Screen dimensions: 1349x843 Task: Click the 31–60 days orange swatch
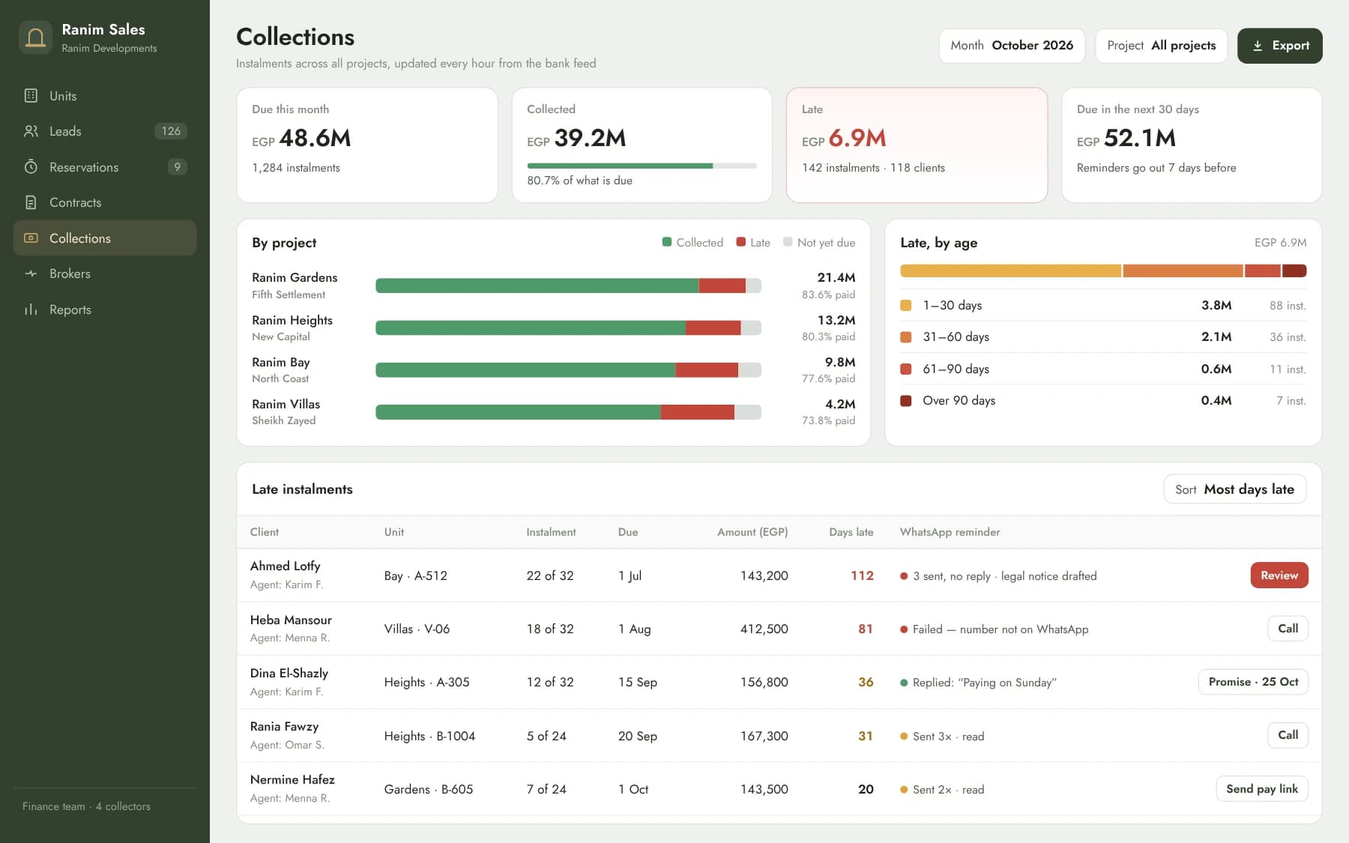[905, 337]
